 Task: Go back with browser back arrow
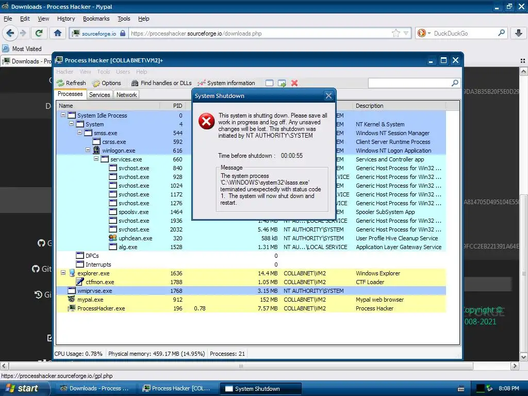click(10, 33)
